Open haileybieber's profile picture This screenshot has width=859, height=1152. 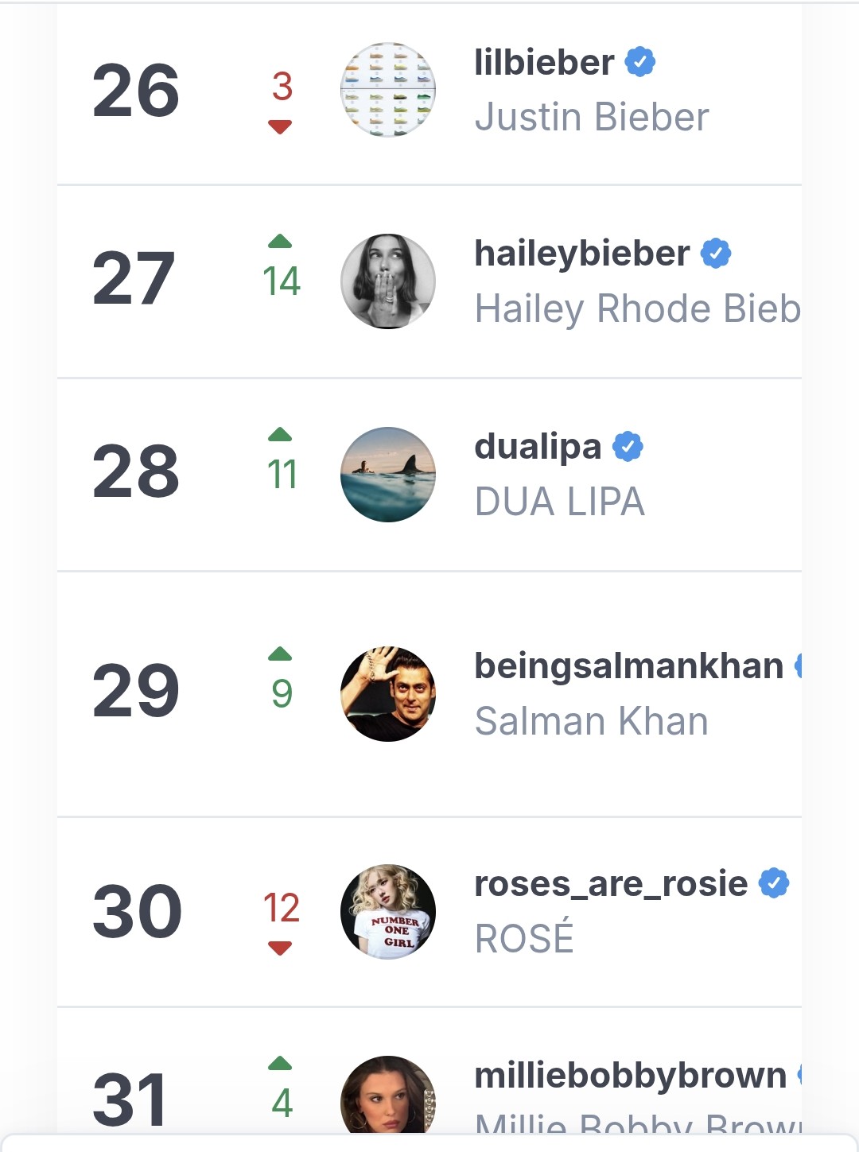[388, 281]
